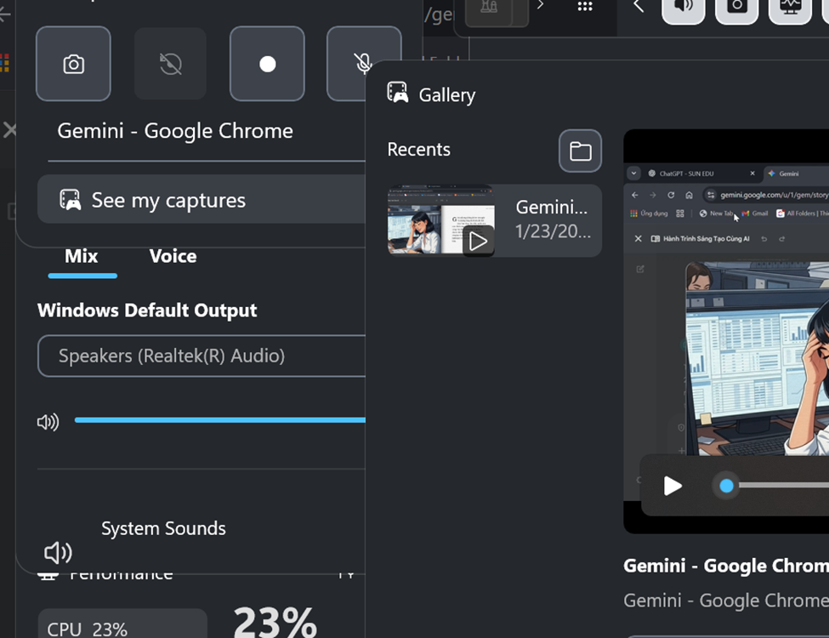Open the widget menu grid icon
This screenshot has width=829, height=638.
click(x=584, y=7)
